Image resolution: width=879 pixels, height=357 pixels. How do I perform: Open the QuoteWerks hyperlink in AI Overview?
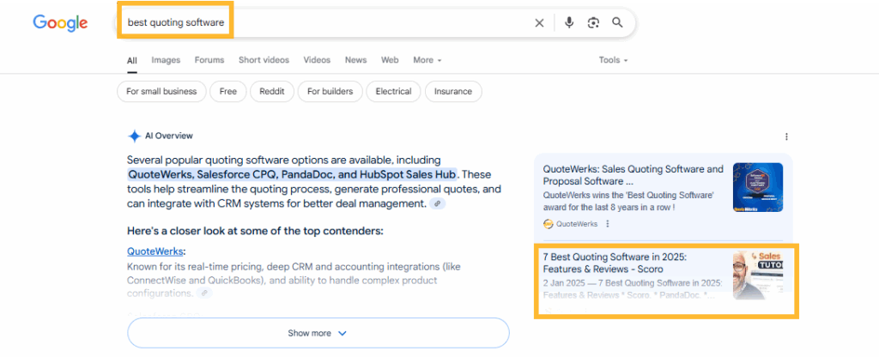155,251
